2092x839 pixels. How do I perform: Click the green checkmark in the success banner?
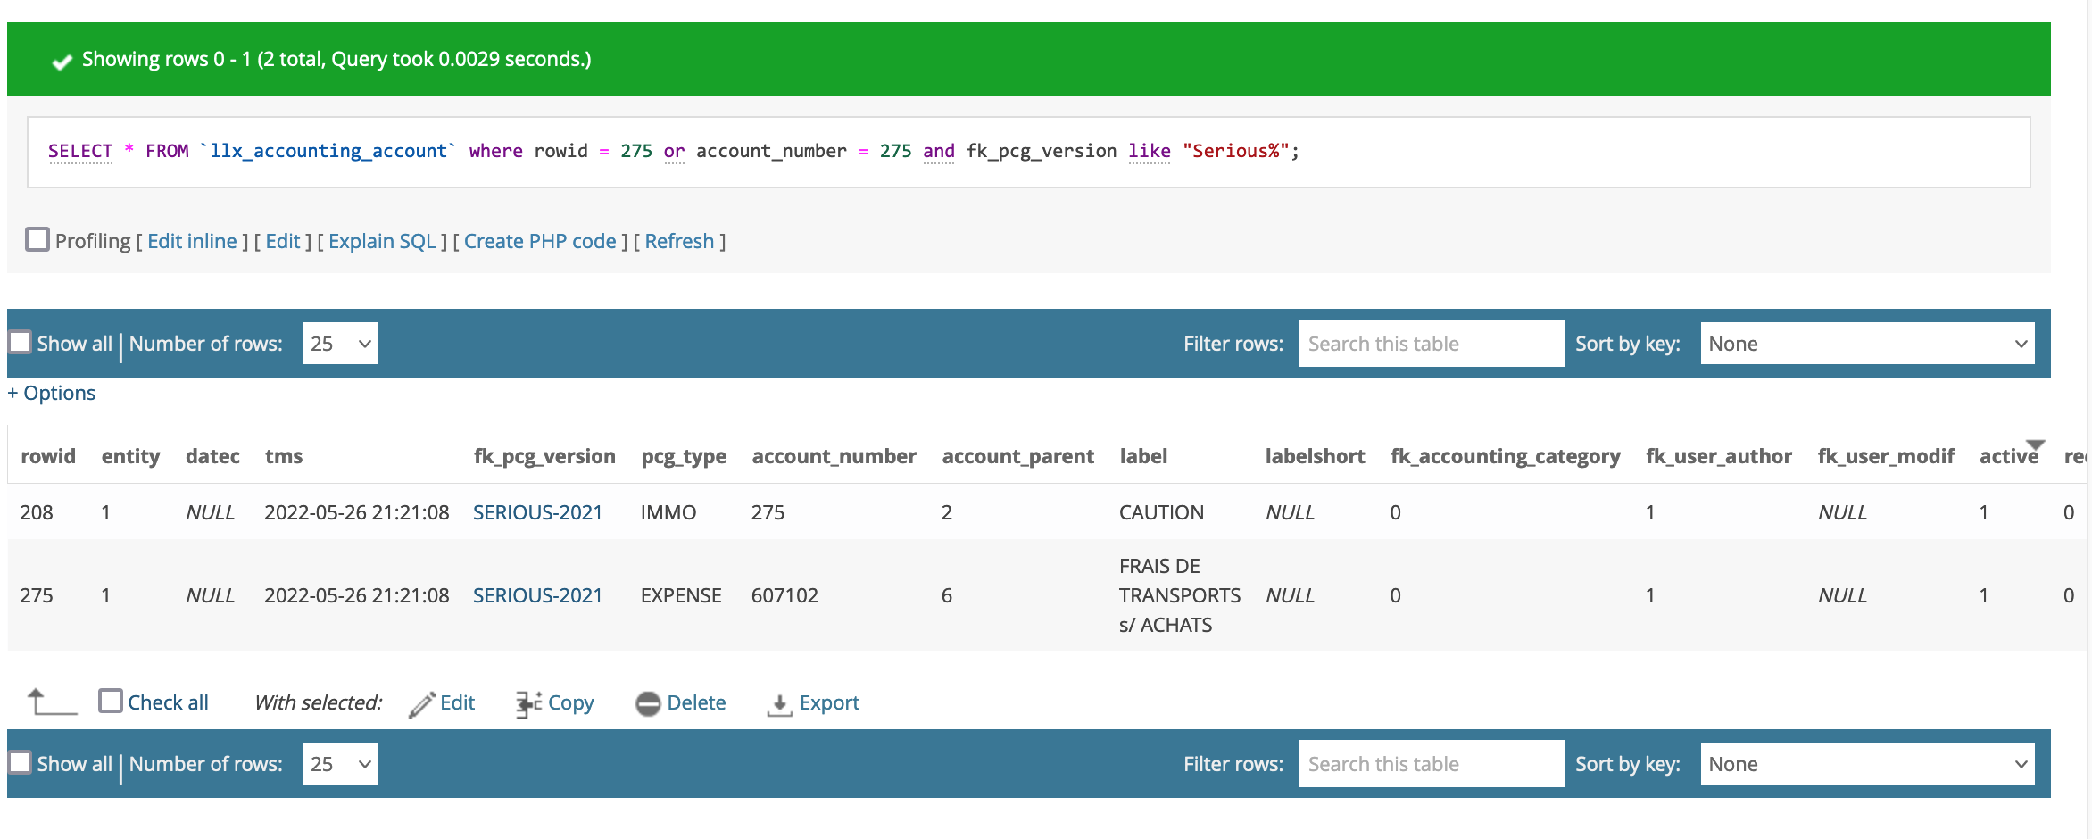[61, 59]
